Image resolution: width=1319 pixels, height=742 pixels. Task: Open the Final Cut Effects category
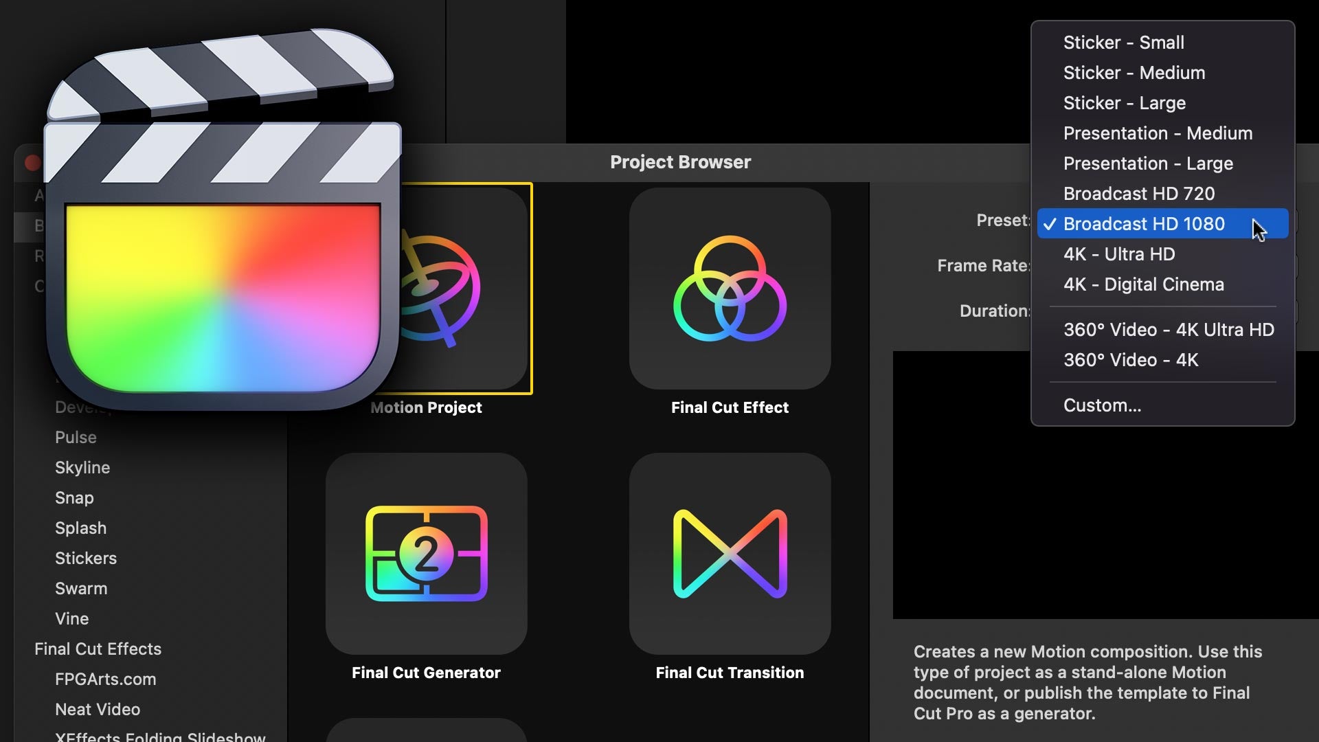coord(98,649)
